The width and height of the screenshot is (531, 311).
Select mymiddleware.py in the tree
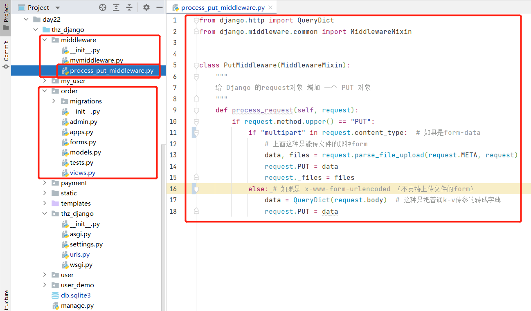click(x=97, y=60)
